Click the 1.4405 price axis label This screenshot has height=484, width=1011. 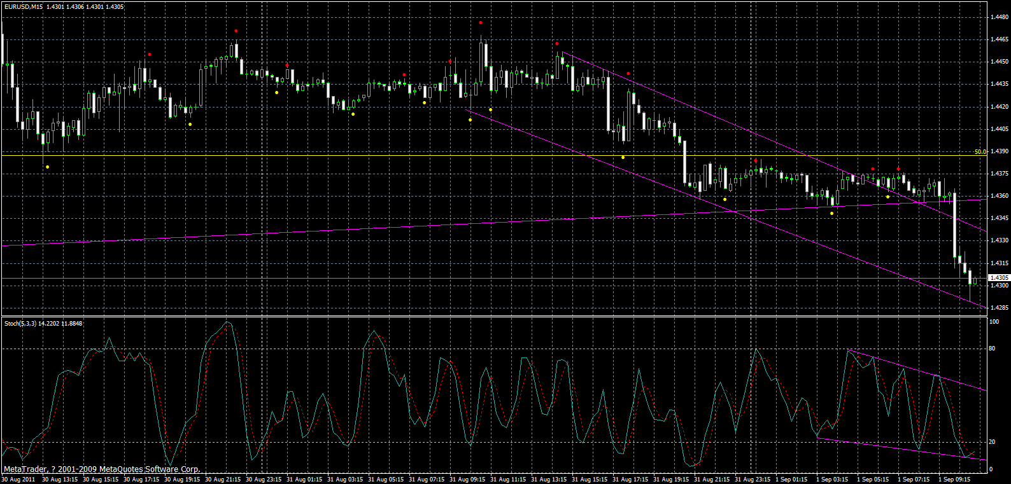click(x=1000, y=129)
